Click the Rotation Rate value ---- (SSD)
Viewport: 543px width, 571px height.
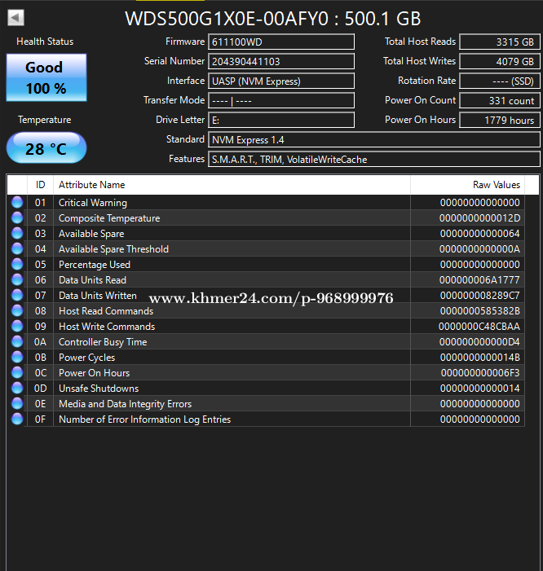500,81
